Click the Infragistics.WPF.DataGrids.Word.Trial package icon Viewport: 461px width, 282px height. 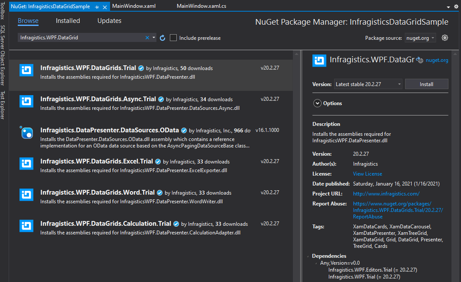point(26,195)
